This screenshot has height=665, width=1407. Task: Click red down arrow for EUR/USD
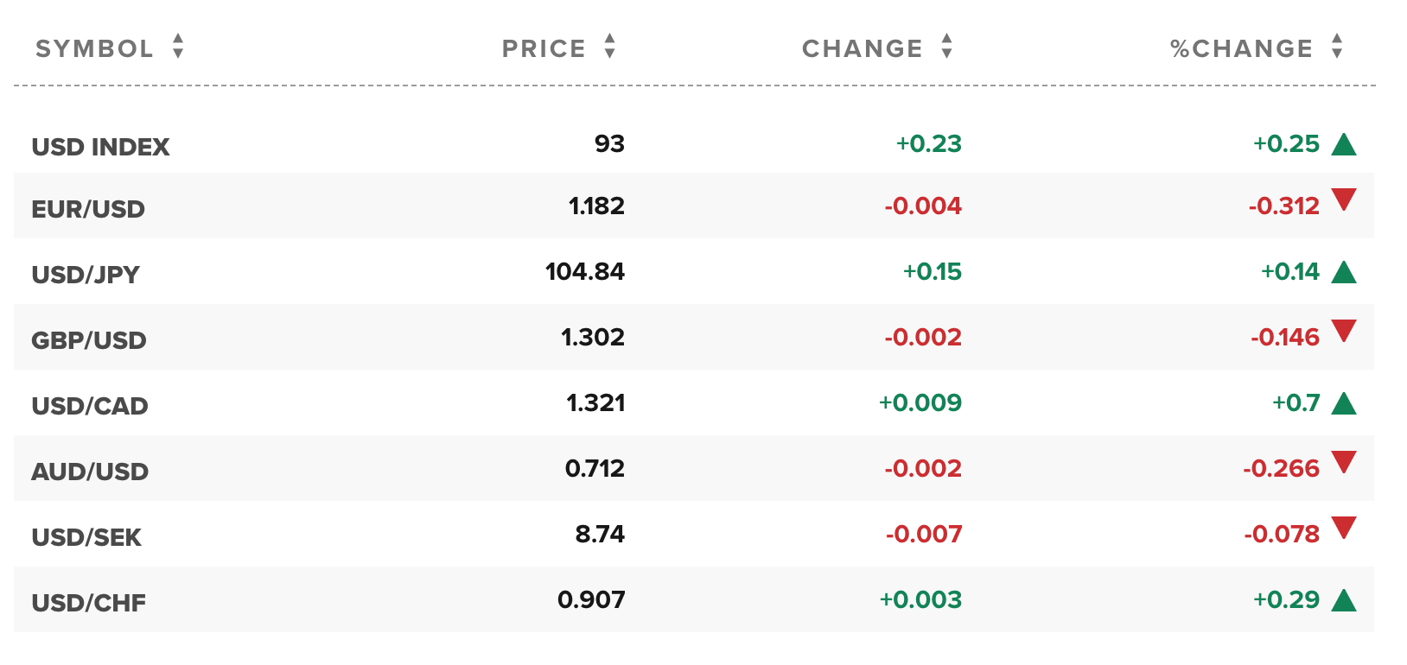click(x=1344, y=199)
